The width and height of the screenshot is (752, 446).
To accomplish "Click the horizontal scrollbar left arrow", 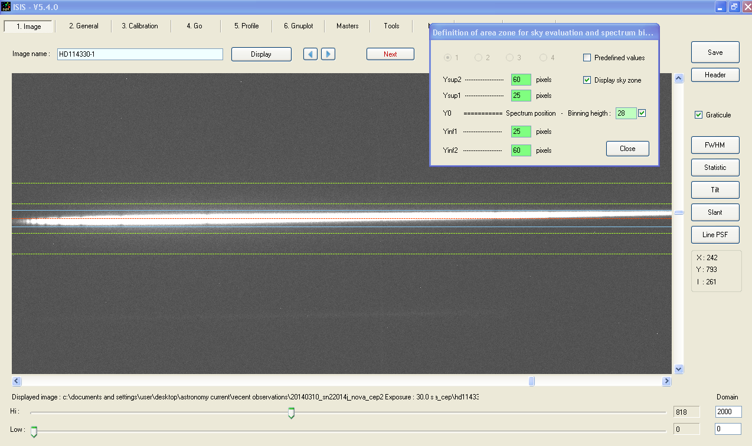I will pyautogui.click(x=17, y=381).
